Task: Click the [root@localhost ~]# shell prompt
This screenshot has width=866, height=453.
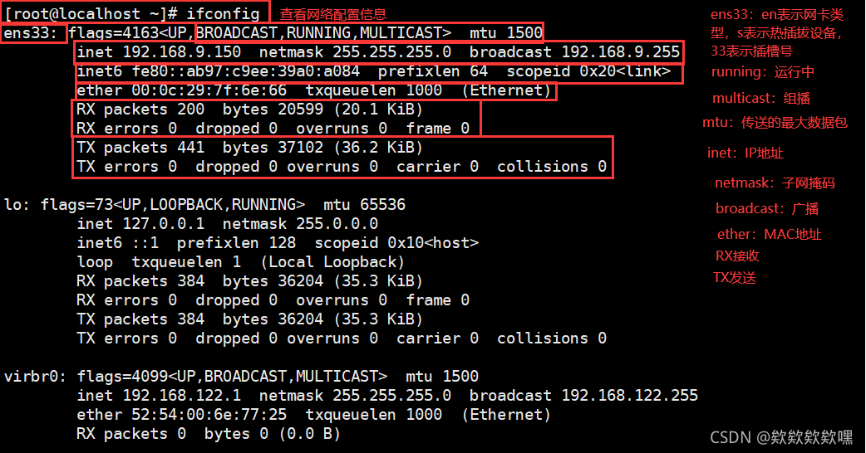Action: click(x=91, y=13)
